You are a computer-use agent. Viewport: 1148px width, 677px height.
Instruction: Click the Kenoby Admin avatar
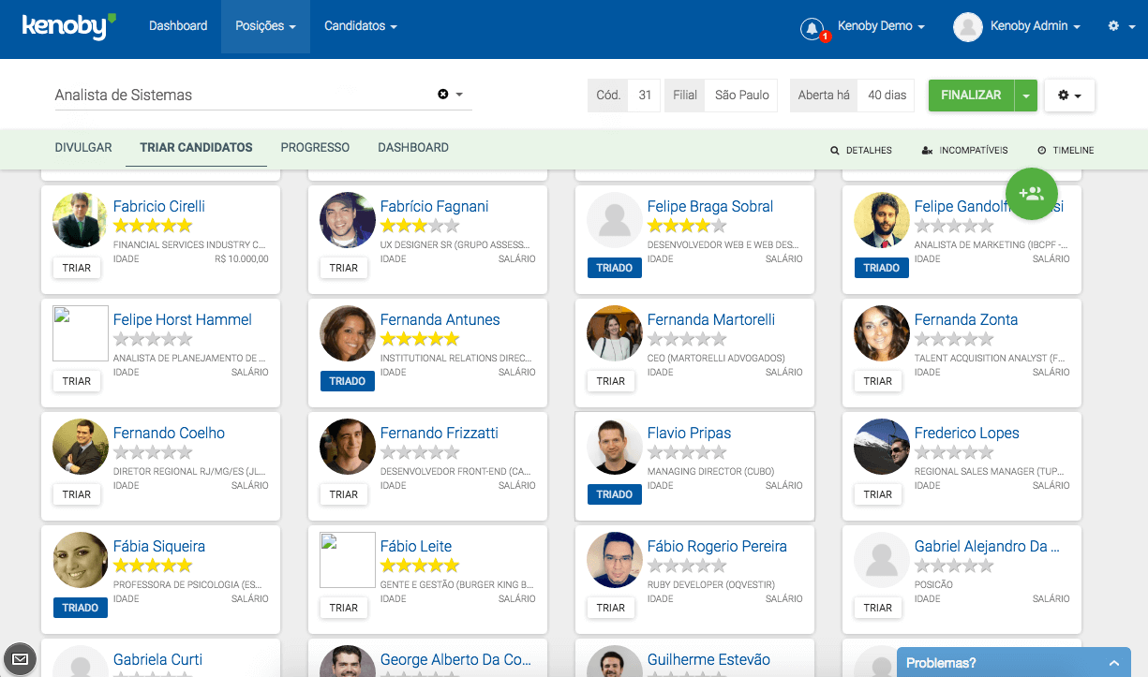tap(967, 26)
